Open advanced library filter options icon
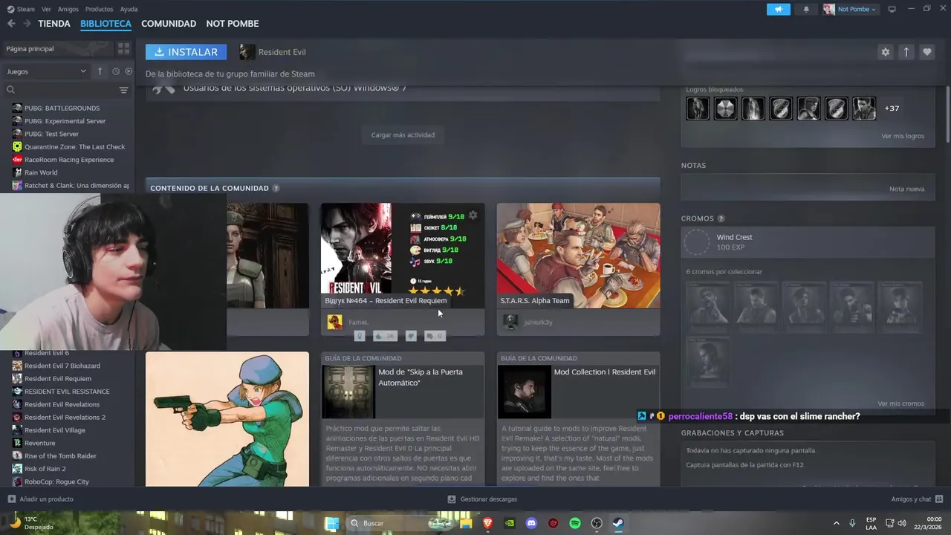The width and height of the screenshot is (951, 535). (x=124, y=90)
